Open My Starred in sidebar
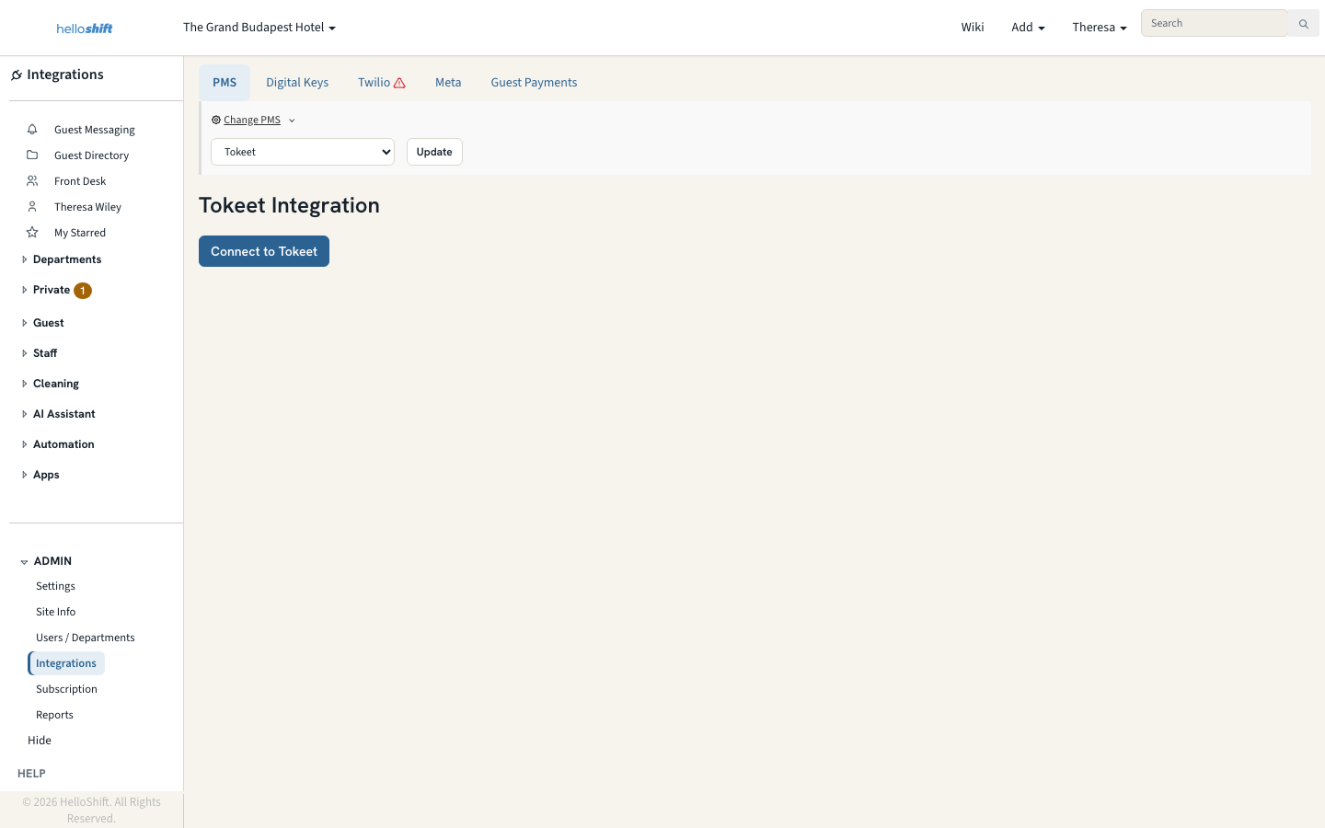 80,233
